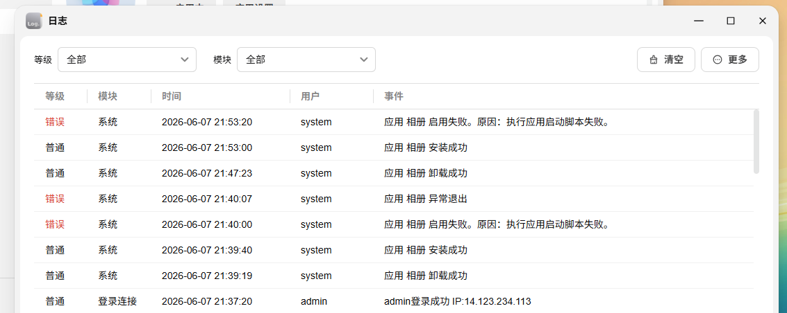This screenshot has width=787, height=313.
Task: Open the 等级 filter dropdown
Action: click(127, 60)
